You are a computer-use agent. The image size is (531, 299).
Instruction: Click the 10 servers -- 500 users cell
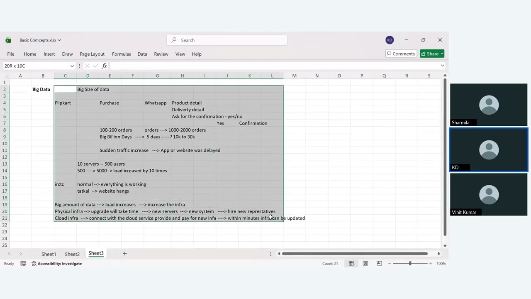(x=101, y=164)
